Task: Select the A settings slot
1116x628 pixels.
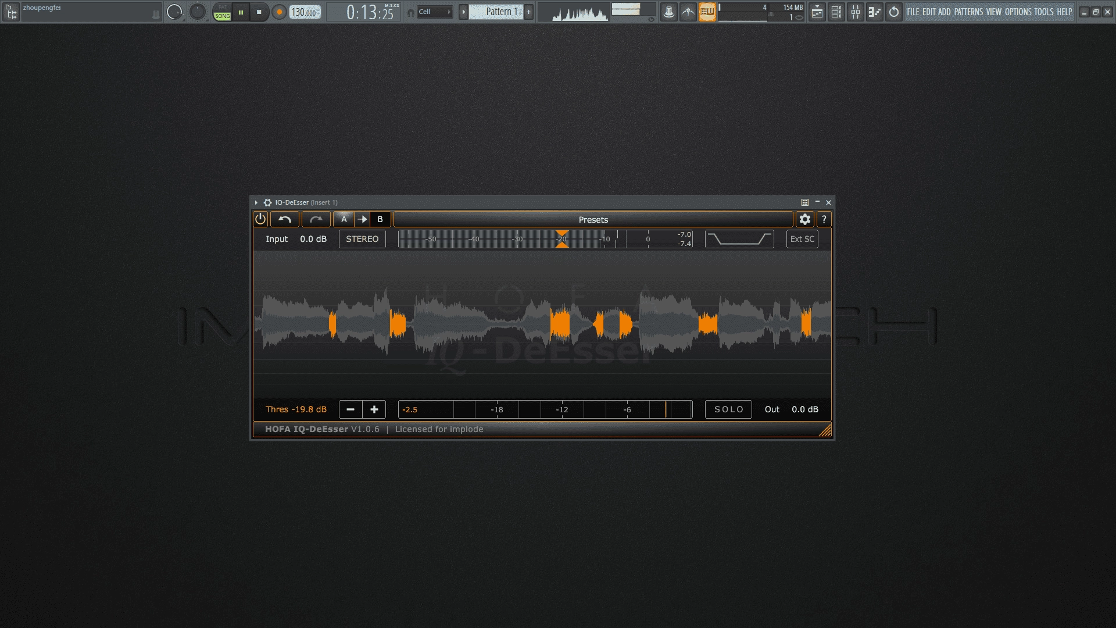Action: tap(344, 219)
